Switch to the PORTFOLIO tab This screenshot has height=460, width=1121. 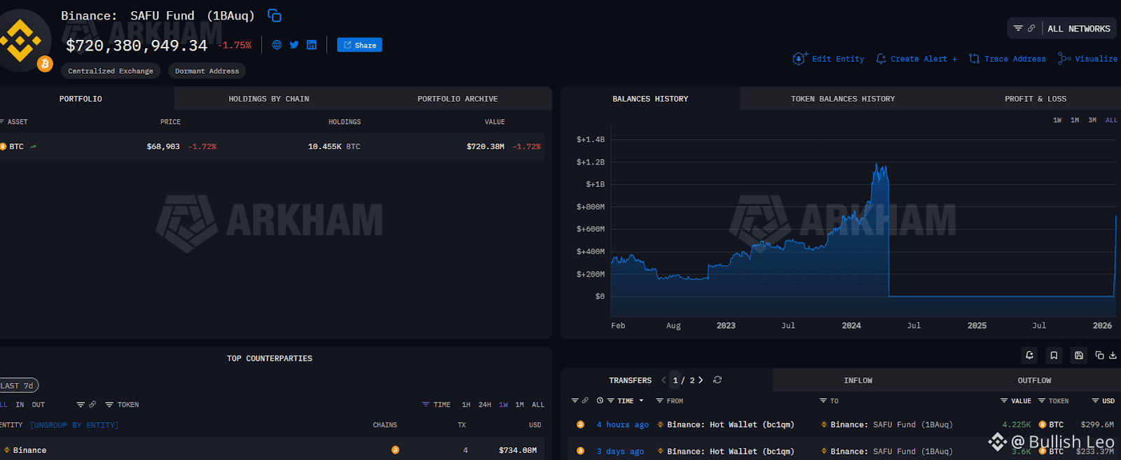coord(81,99)
